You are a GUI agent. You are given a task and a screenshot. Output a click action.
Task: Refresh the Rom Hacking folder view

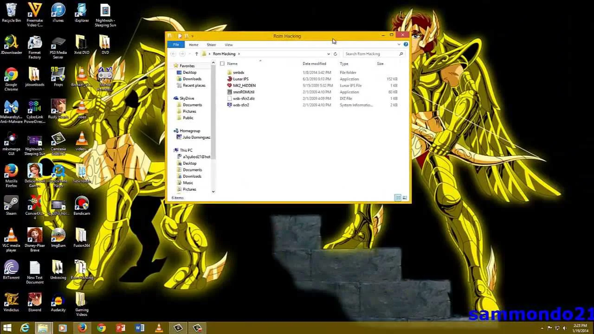(x=335, y=54)
